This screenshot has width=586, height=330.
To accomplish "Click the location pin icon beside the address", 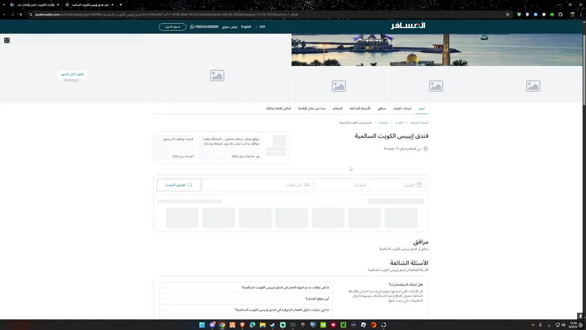I will (426, 149).
